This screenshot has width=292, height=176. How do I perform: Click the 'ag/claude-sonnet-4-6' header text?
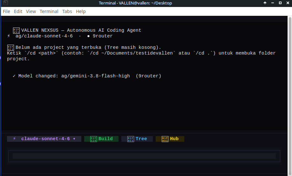click(44, 36)
